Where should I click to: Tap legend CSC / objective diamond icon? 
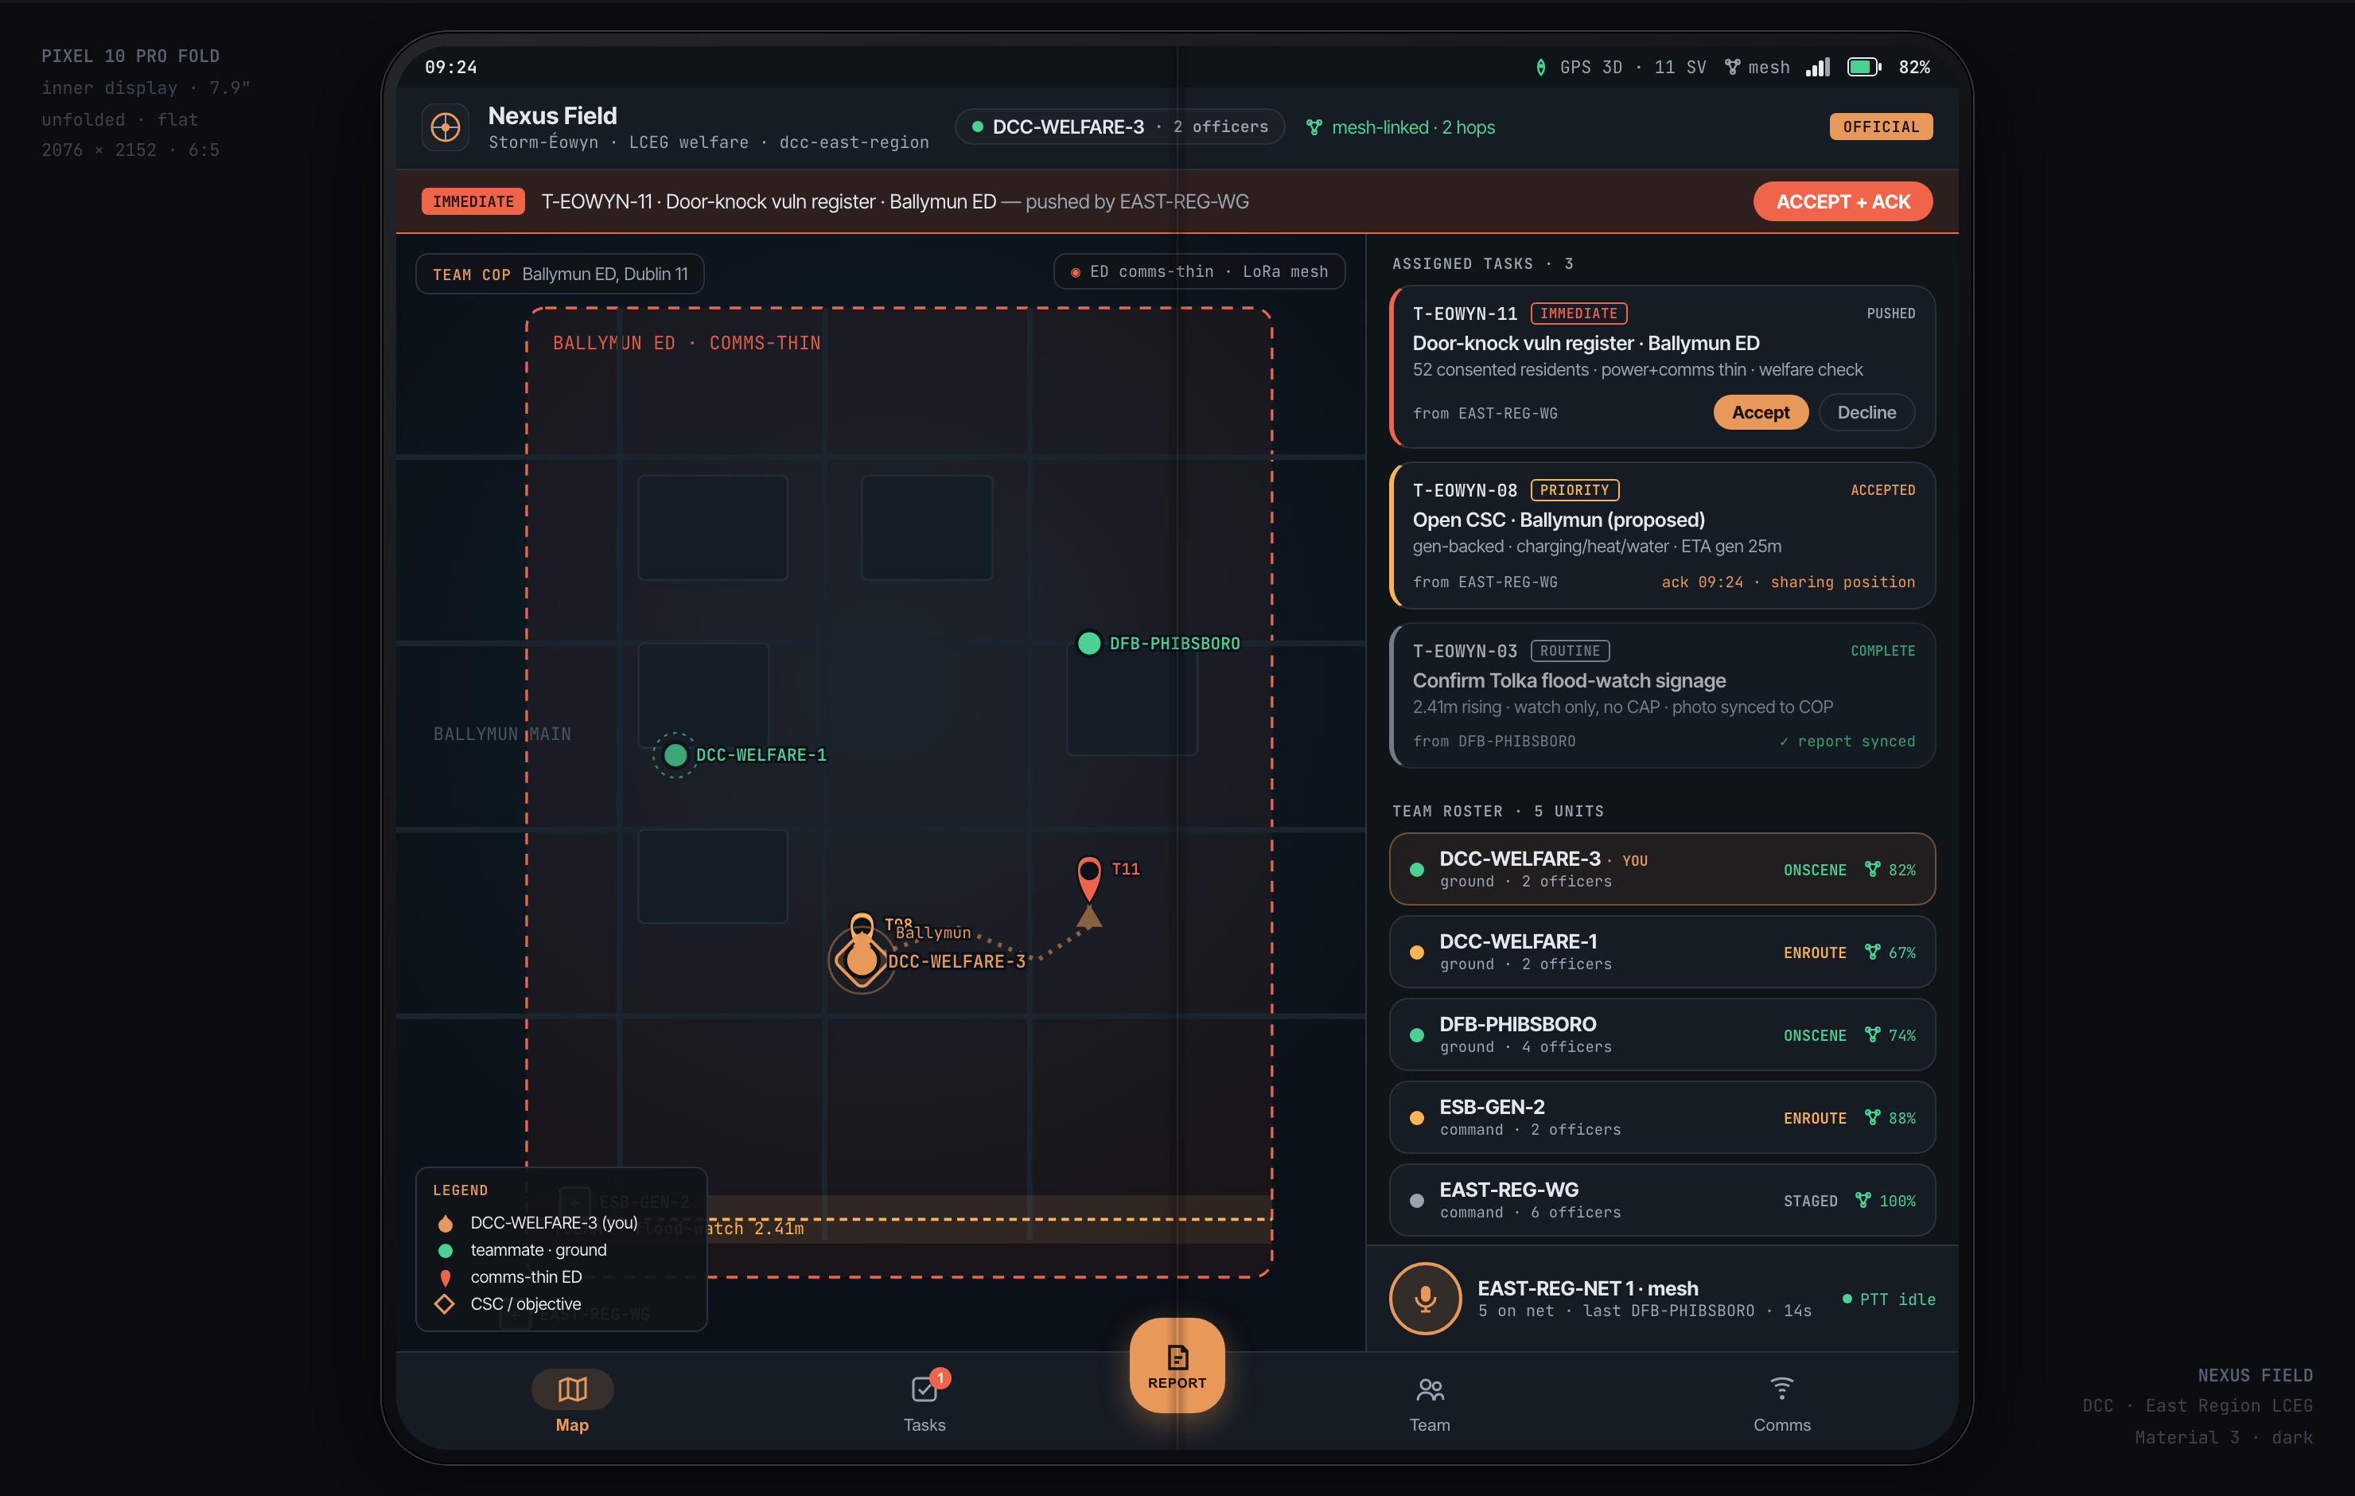coord(445,1304)
